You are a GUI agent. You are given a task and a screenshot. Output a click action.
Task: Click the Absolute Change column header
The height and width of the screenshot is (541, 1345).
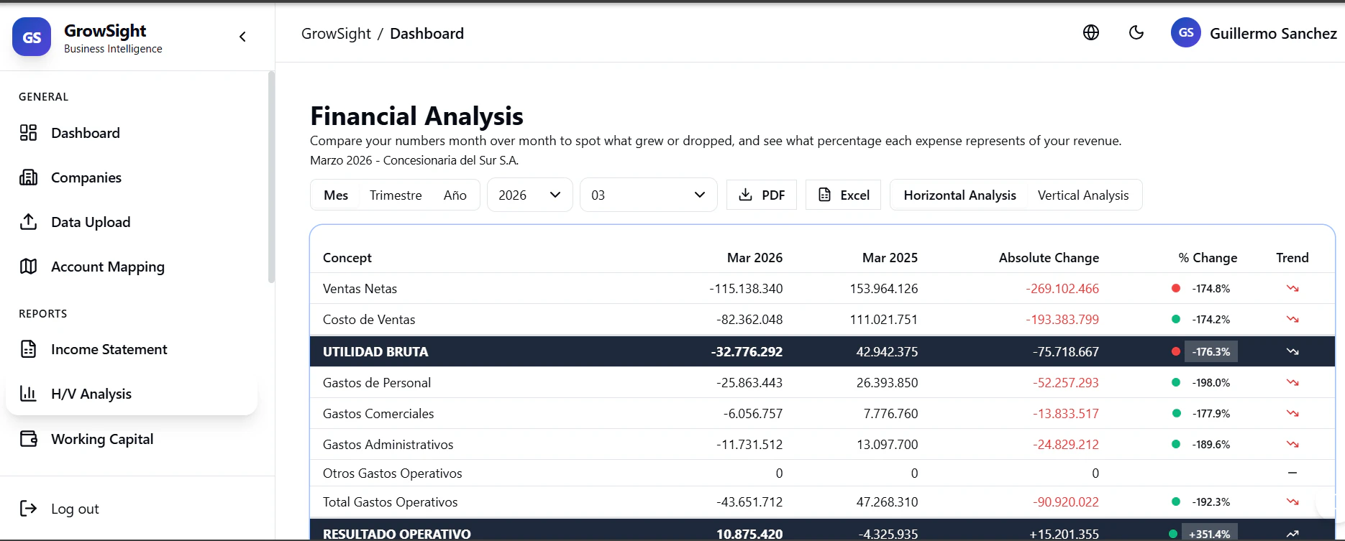click(x=1049, y=257)
